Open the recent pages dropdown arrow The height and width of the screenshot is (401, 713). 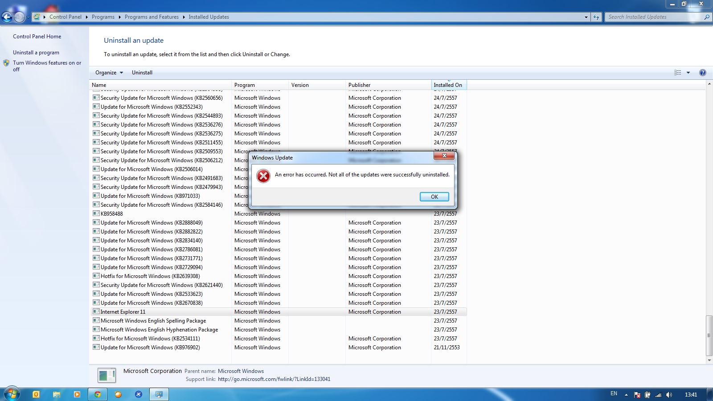point(28,17)
